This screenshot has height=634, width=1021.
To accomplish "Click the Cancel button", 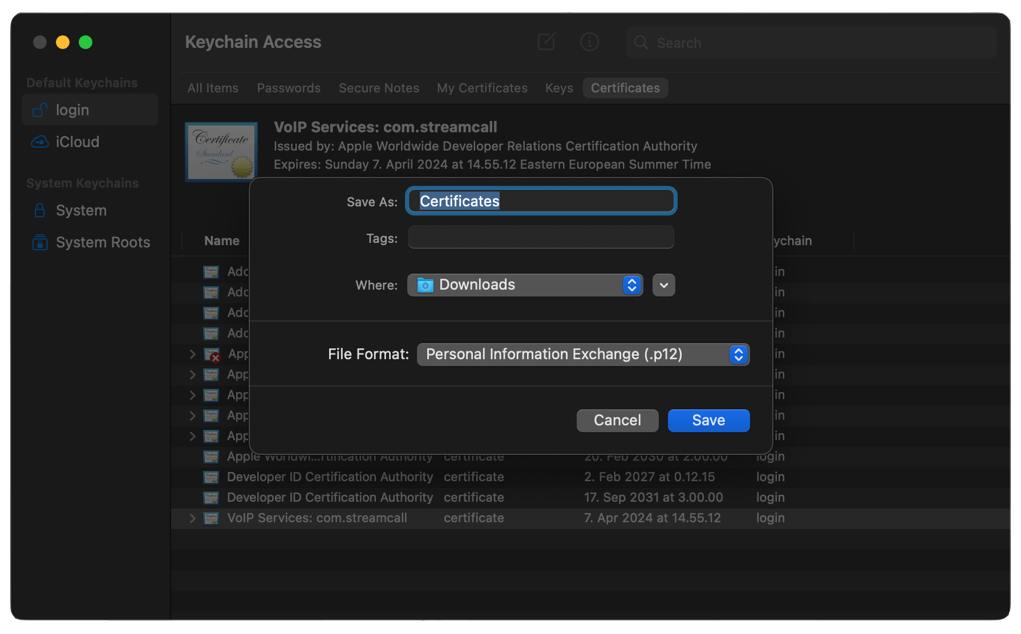I will [x=617, y=420].
